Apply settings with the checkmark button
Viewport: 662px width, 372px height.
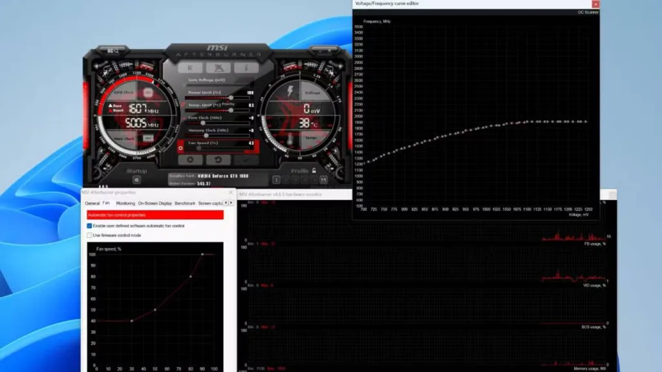click(246, 160)
